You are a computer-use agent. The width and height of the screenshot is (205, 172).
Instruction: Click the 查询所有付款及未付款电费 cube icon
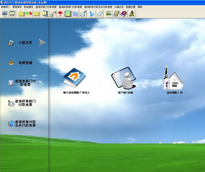click(11, 124)
